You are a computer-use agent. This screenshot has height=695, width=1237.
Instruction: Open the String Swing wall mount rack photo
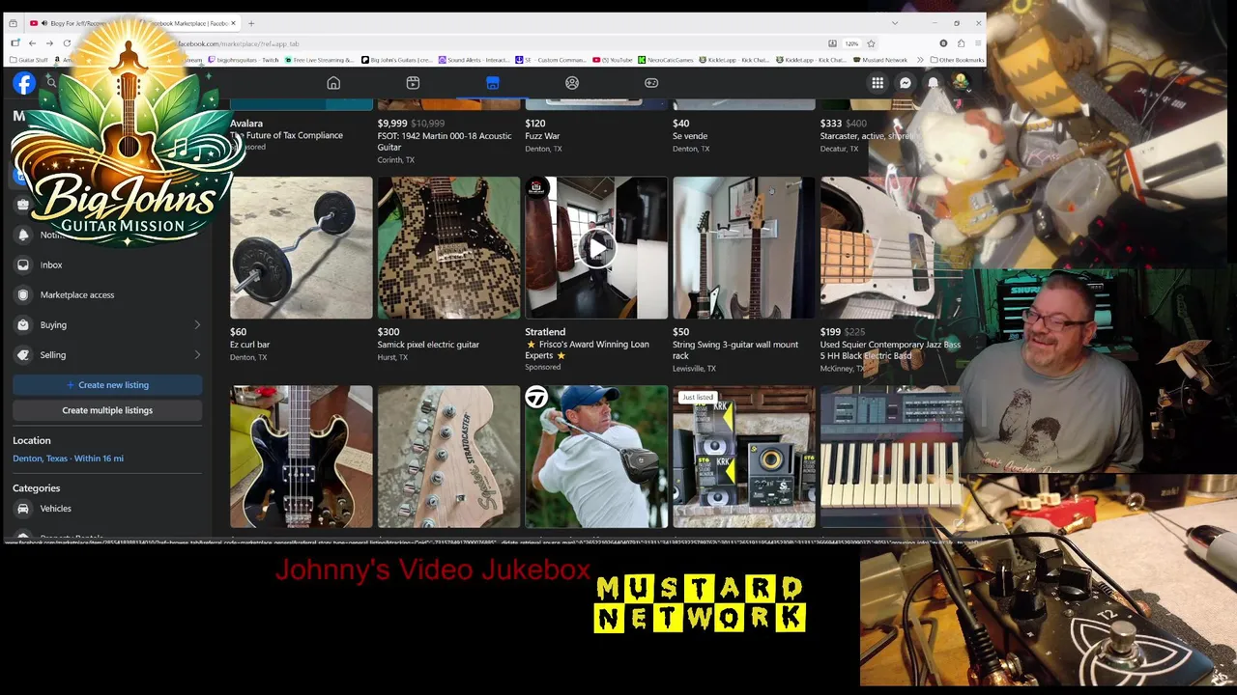click(x=744, y=247)
